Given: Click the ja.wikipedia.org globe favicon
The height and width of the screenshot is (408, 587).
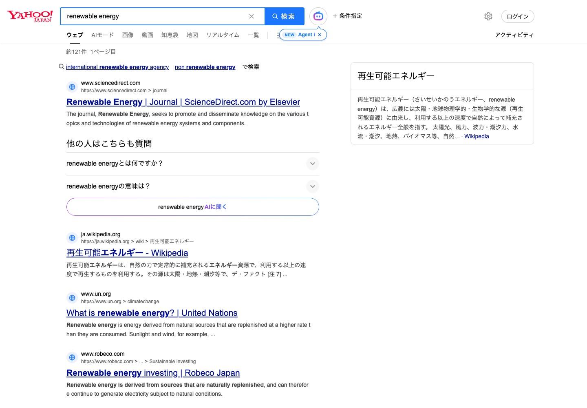Looking at the screenshot, I should 72,237.
